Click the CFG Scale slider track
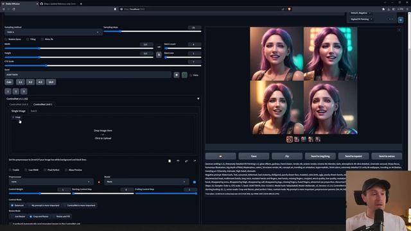 103,65
